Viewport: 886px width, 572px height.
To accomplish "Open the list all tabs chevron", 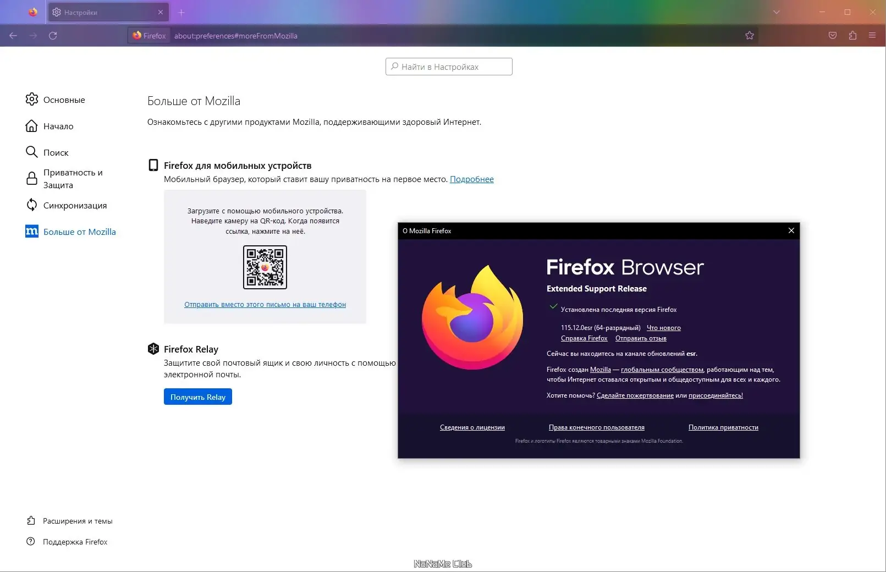I will point(777,12).
